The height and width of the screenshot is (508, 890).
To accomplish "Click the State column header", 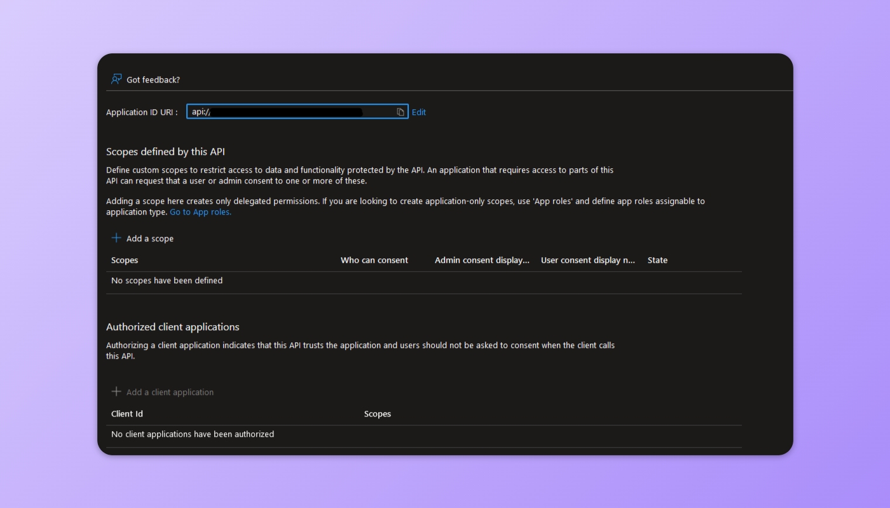I will pos(657,260).
